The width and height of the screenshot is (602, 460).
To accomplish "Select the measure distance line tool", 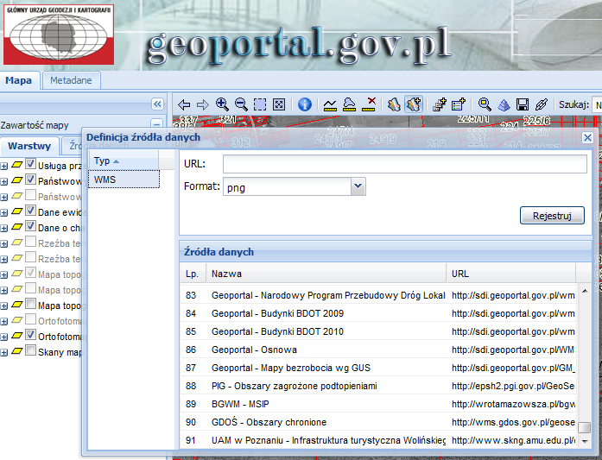I will click(x=330, y=104).
